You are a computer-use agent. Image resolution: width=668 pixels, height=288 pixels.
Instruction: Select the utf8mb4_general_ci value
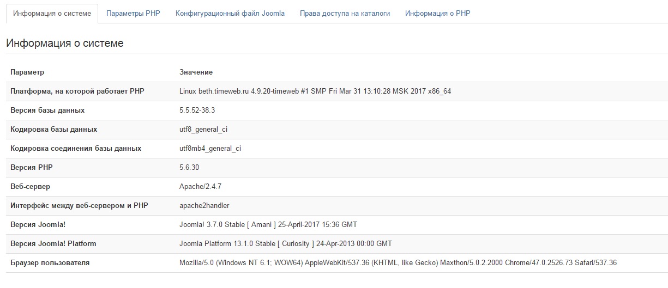click(x=210, y=149)
